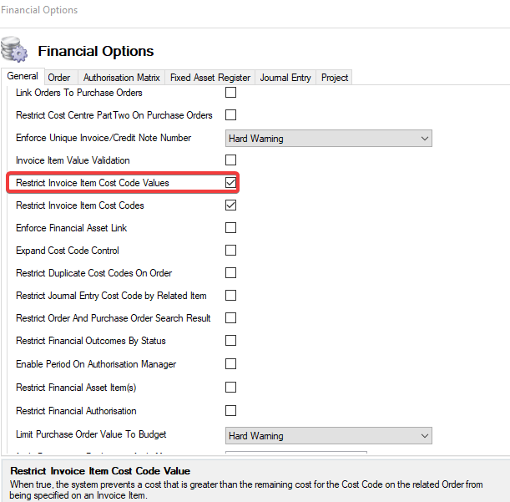Image resolution: width=510 pixels, height=502 pixels.
Task: Check Restrict Financial Authorisation option
Action: click(231, 411)
